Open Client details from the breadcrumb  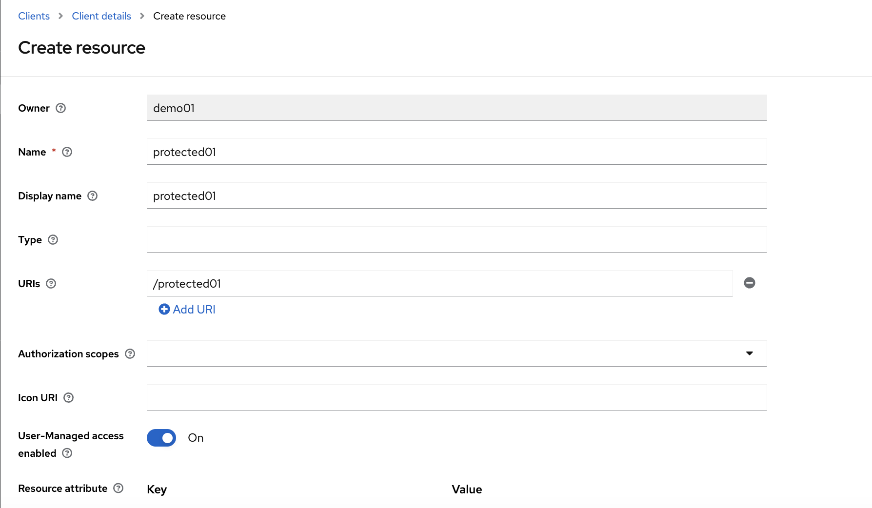pyautogui.click(x=101, y=16)
